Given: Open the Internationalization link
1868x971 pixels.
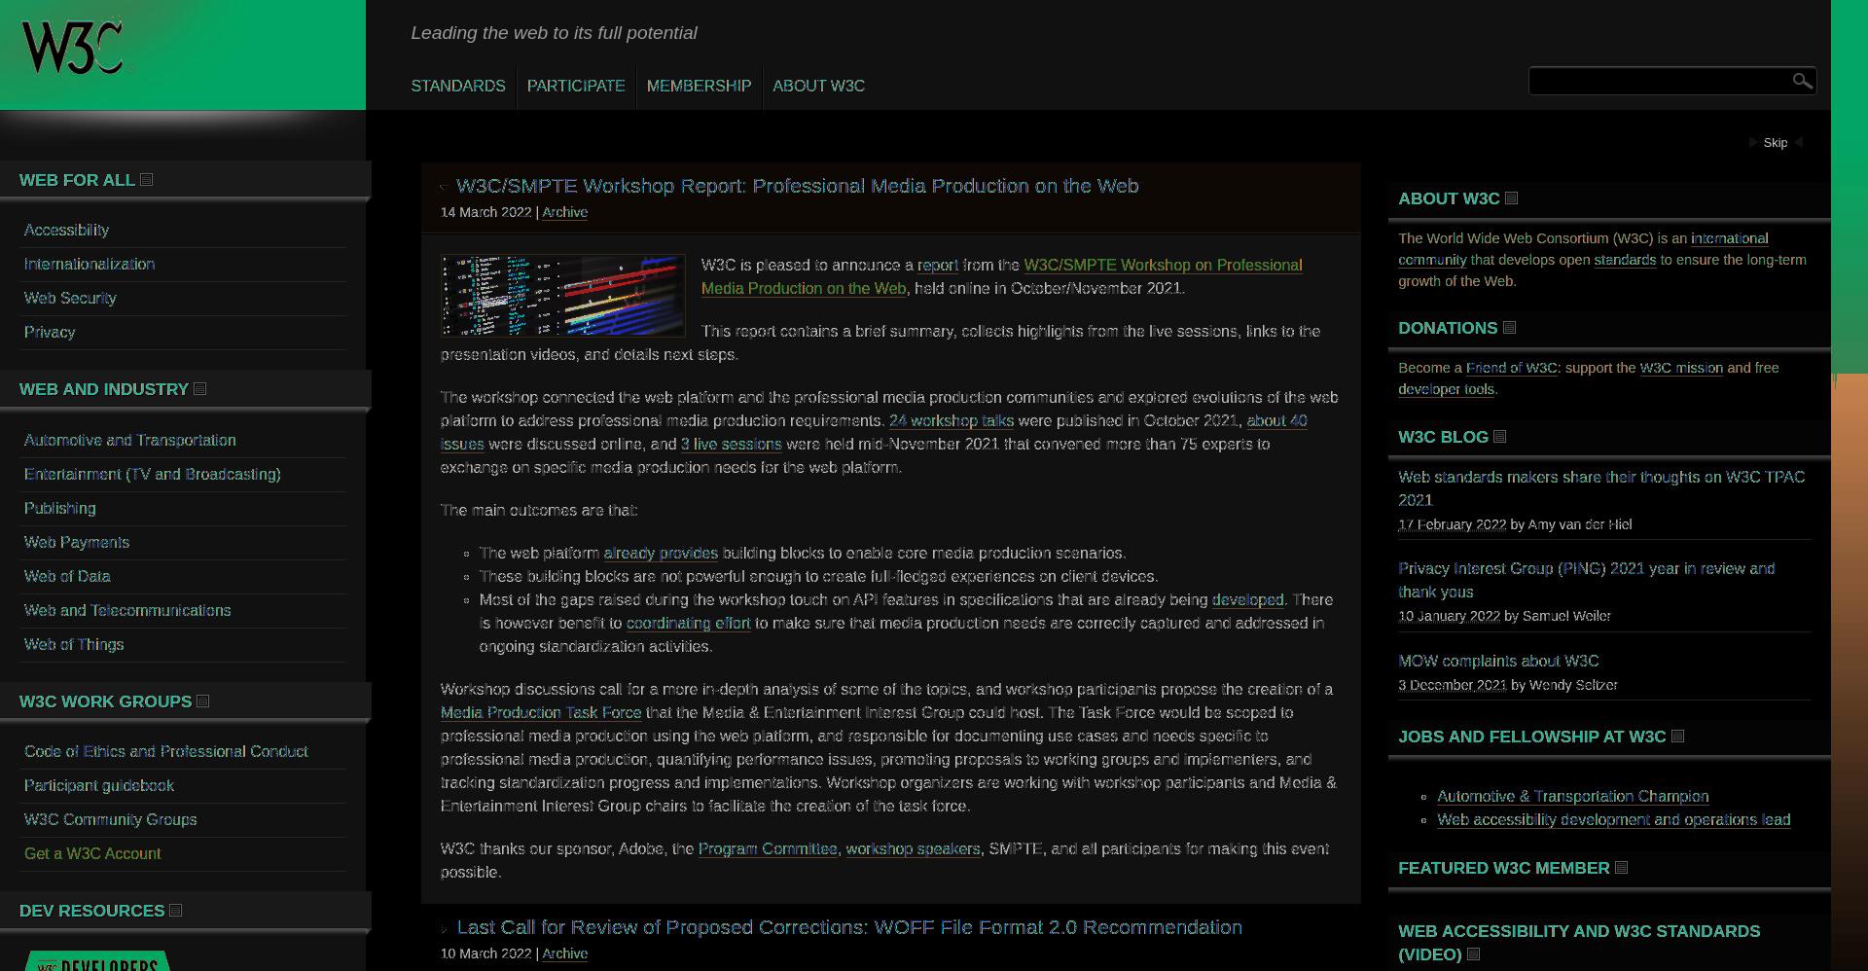Looking at the screenshot, I should [90, 265].
